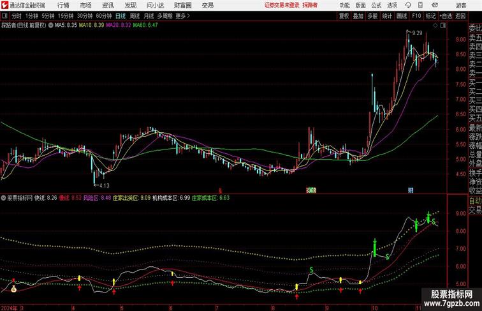Screen dimensions: 482x311
Task: Click the diamond icon atop chart
Action: [435, 26]
